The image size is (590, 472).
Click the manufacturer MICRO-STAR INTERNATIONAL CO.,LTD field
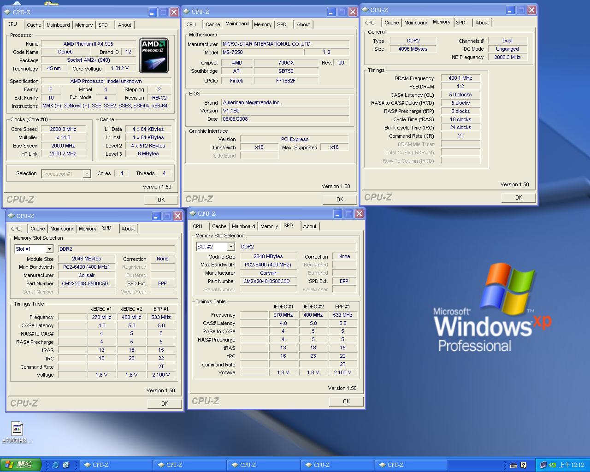pyautogui.click(x=285, y=44)
